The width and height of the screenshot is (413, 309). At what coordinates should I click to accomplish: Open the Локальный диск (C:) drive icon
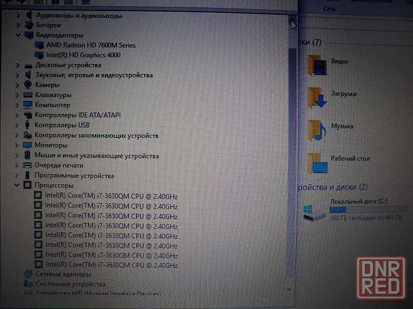coord(314,213)
